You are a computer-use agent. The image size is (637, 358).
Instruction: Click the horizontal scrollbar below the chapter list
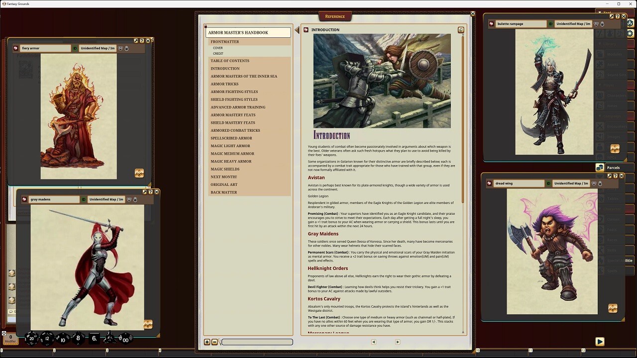tap(257, 342)
